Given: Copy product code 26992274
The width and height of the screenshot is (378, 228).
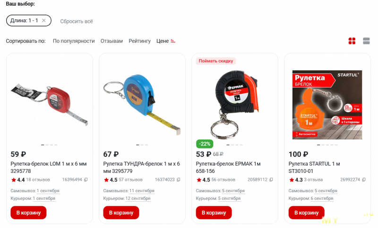Looking at the screenshot, I should [x=364, y=179].
